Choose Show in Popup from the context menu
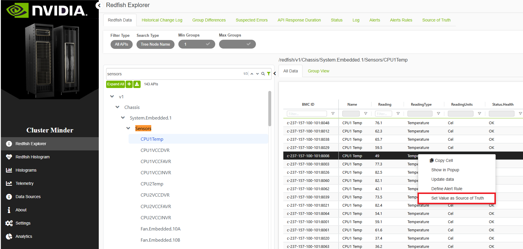This screenshot has width=523, height=249. [457, 170]
